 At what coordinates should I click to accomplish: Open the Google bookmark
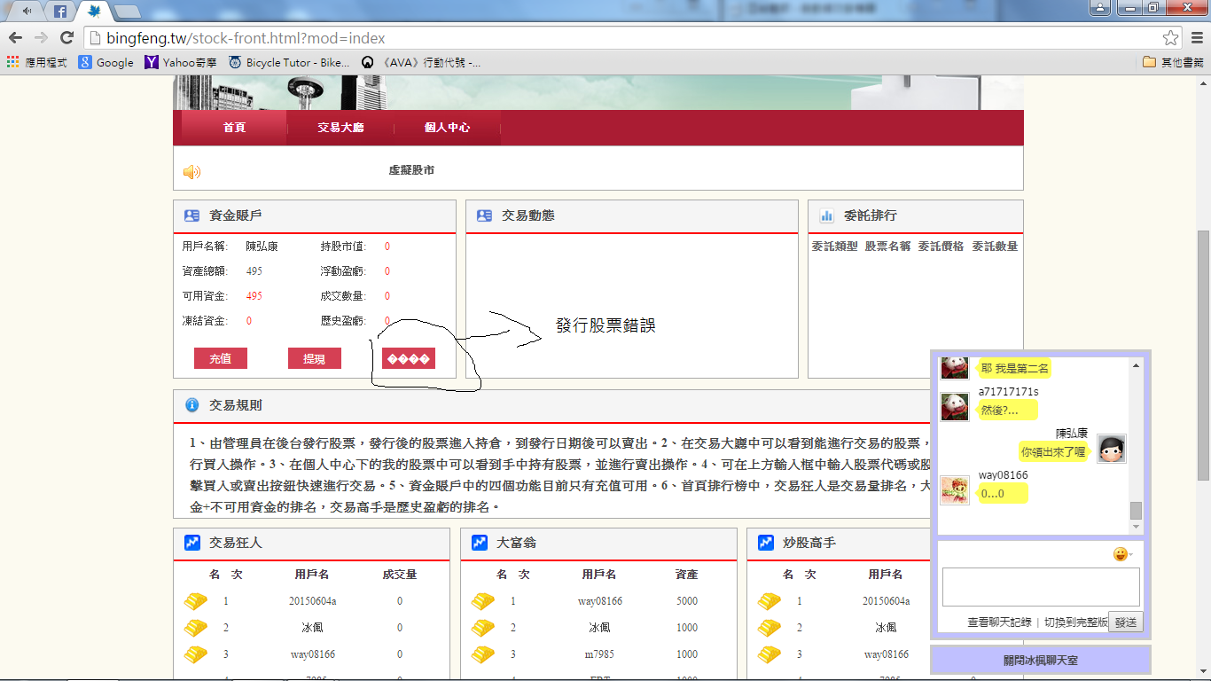tap(105, 62)
